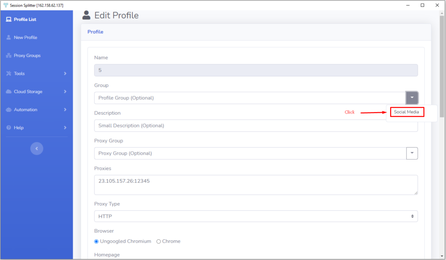The image size is (446, 260).
Task: Expand the Cloud Storage submenu chevron
Action: pyautogui.click(x=65, y=91)
